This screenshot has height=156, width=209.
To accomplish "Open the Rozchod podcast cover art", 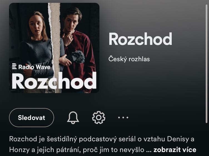I will [x=54, y=48].
